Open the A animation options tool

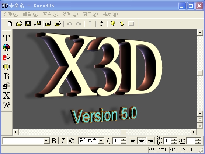pos(6,105)
